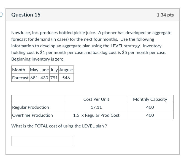Image resolution: width=195 pixels, height=166 pixels.
Task: Flag Question 15 with the flag icon
Action: pyautogui.click(x=1, y=14)
